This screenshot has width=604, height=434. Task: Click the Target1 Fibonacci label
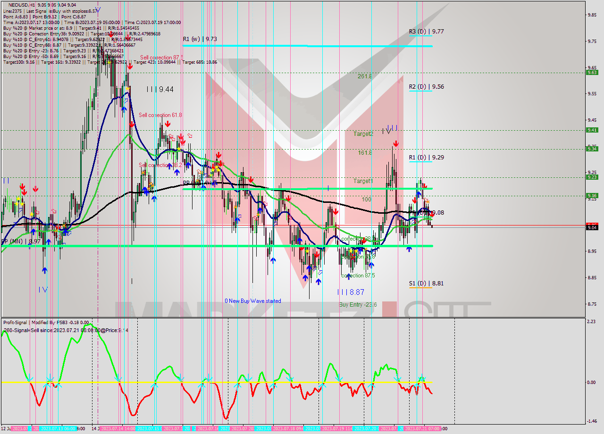pyautogui.click(x=363, y=181)
